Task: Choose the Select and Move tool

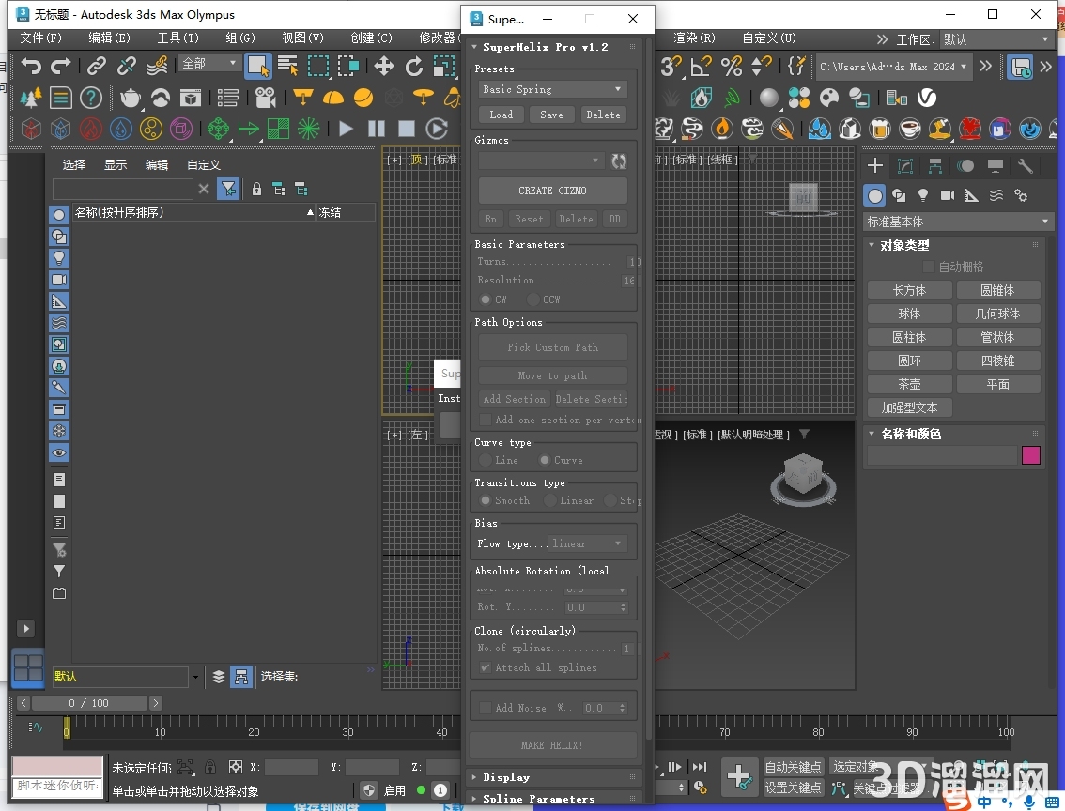Action: pyautogui.click(x=384, y=66)
